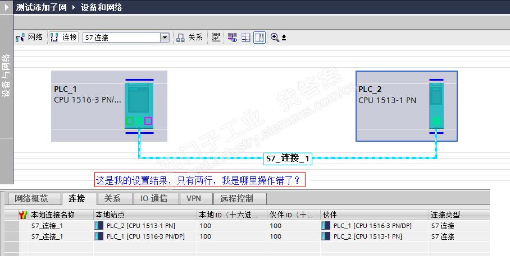Click partner PLC_1 [CPU 1516-3 PN/DP] cell
The image size is (510, 256).
(x=375, y=226)
